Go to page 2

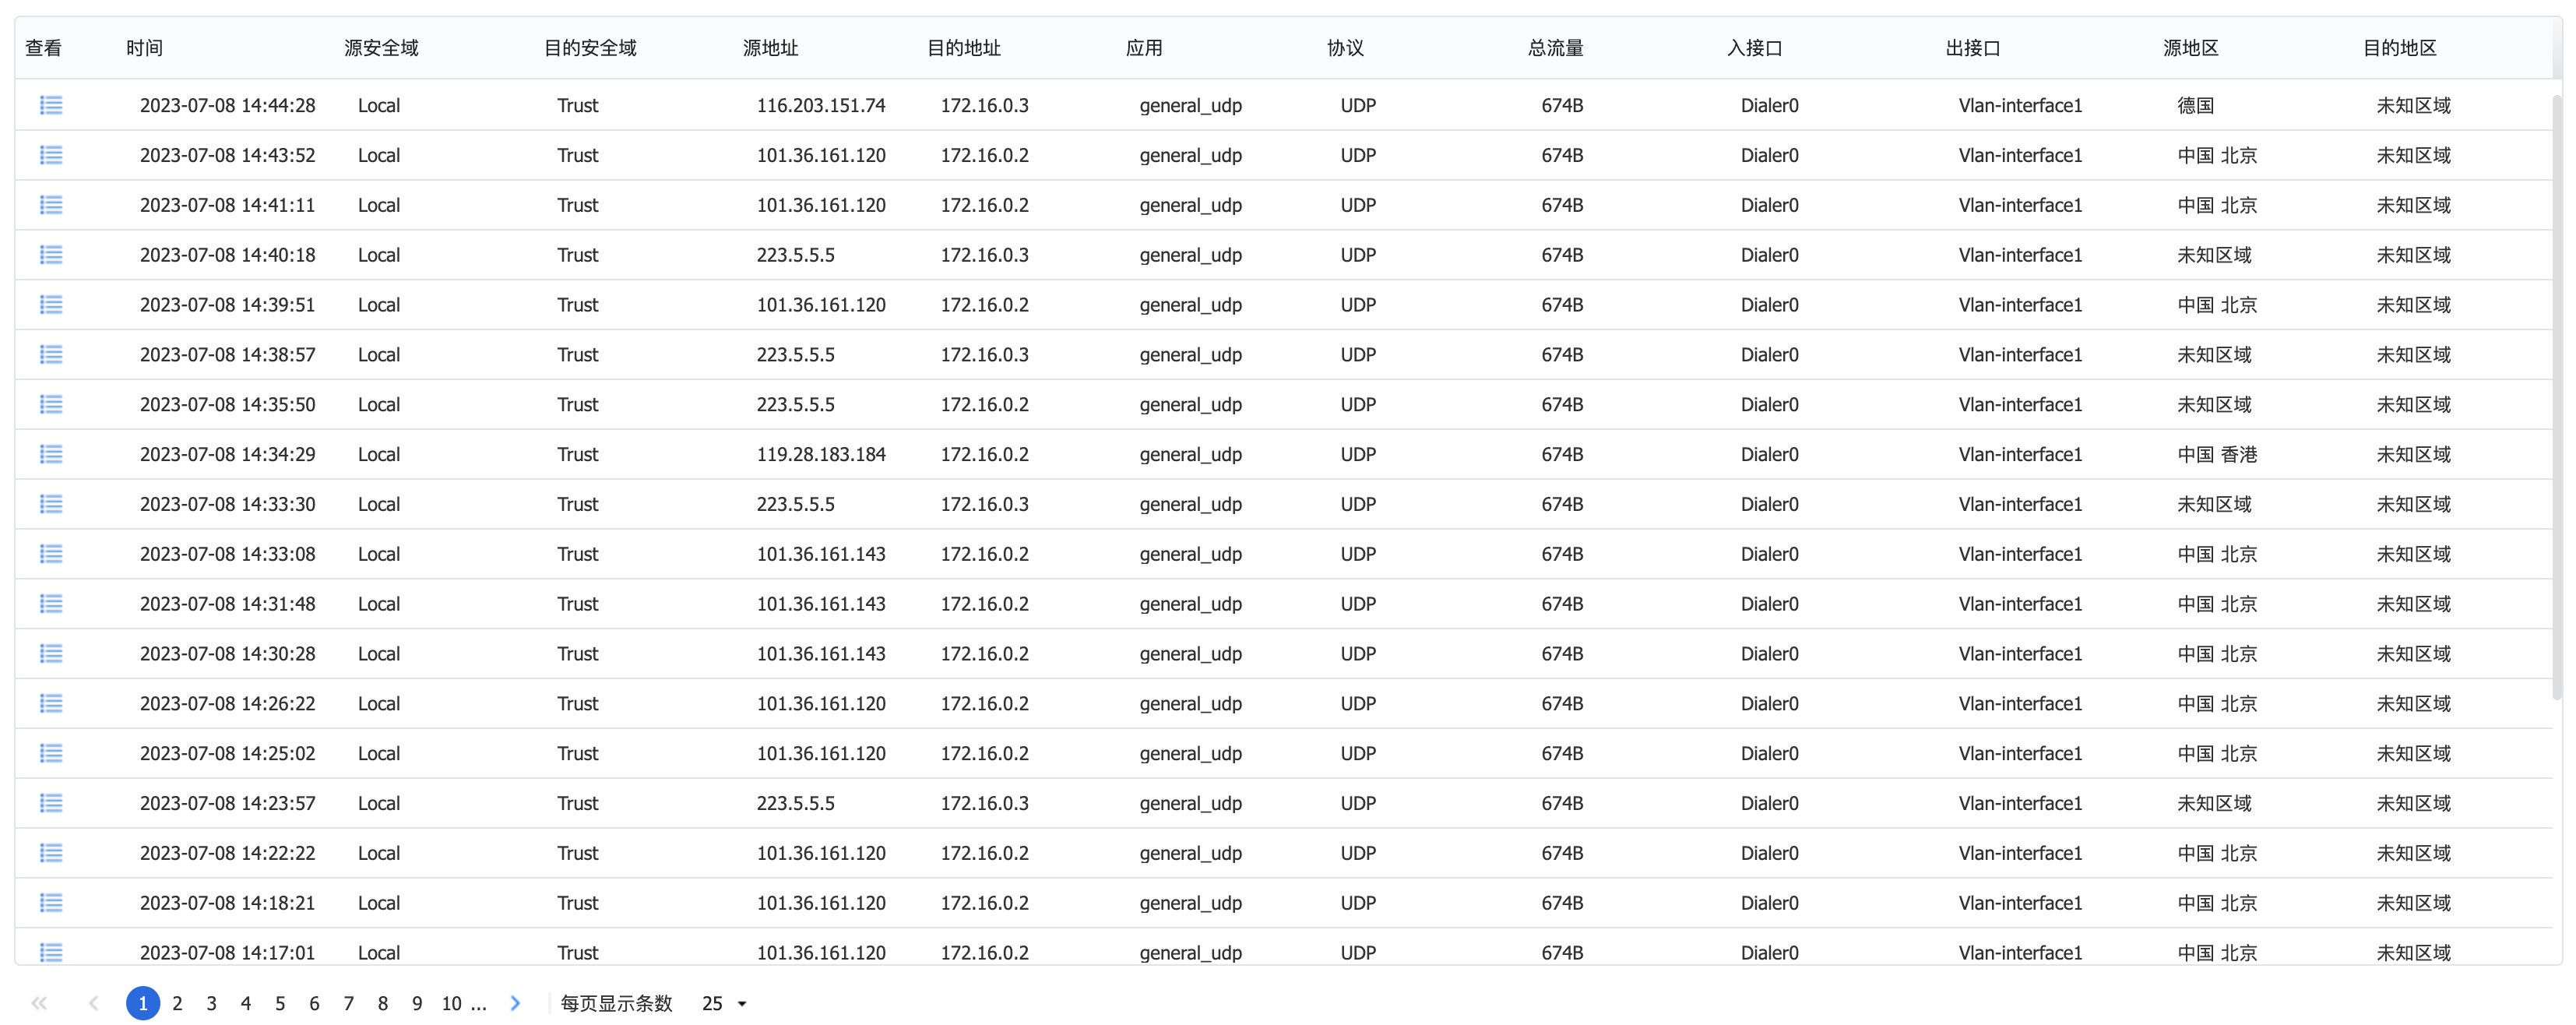177,1003
